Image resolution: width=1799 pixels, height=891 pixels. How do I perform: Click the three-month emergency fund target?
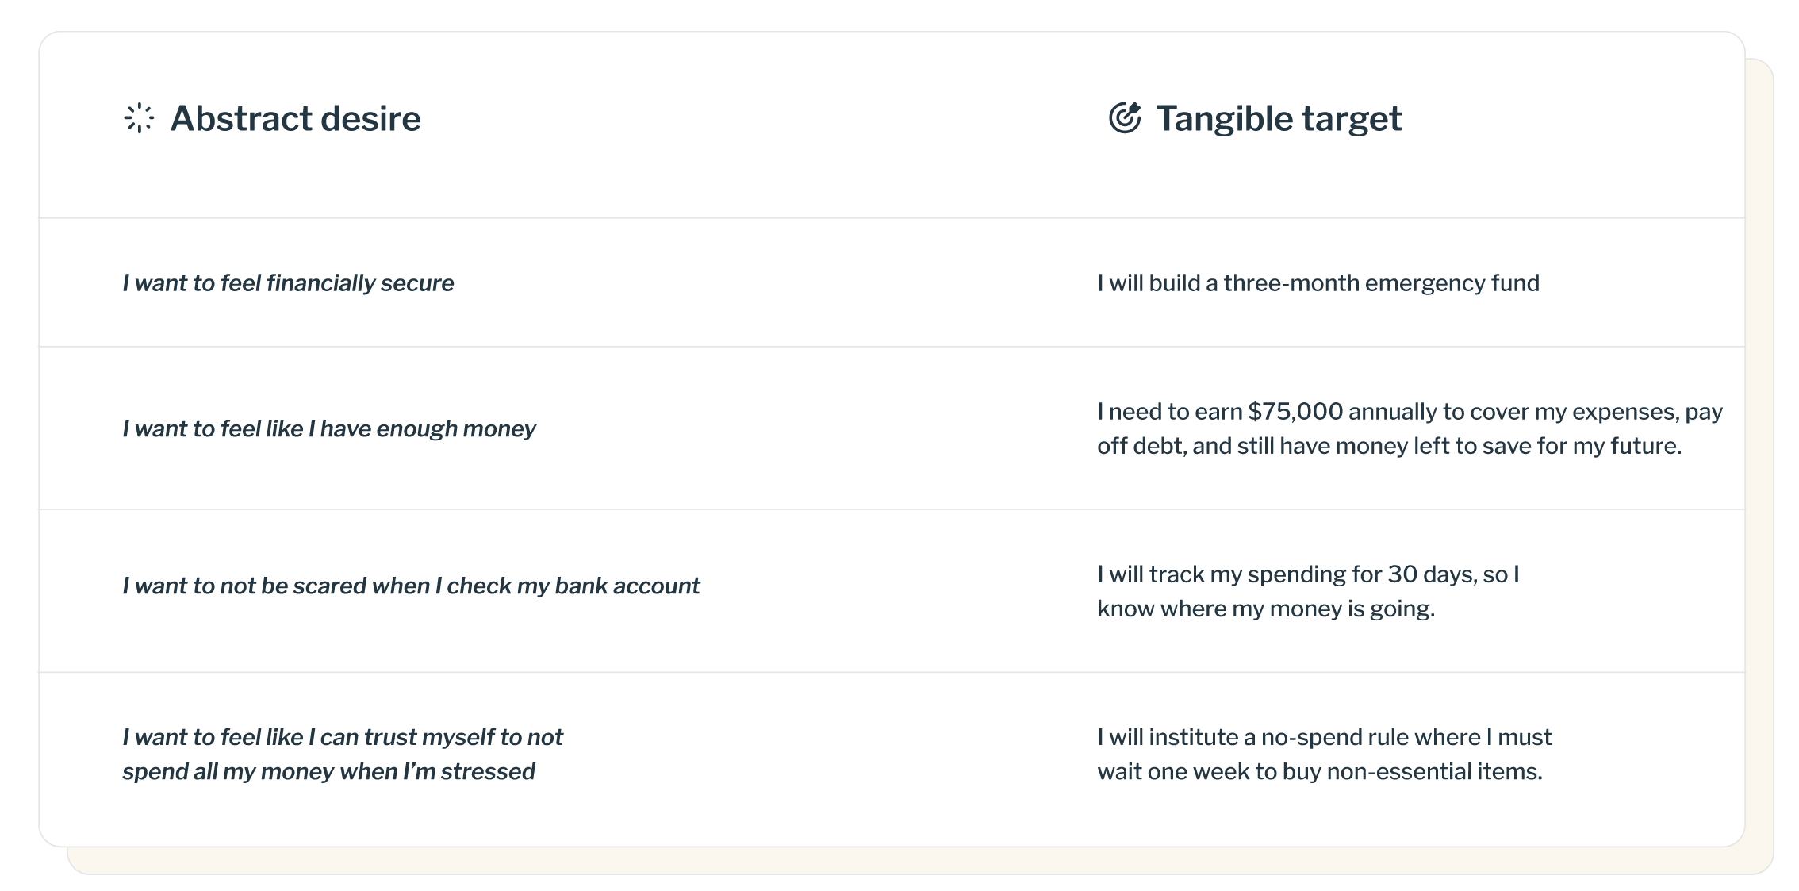pos(1318,283)
